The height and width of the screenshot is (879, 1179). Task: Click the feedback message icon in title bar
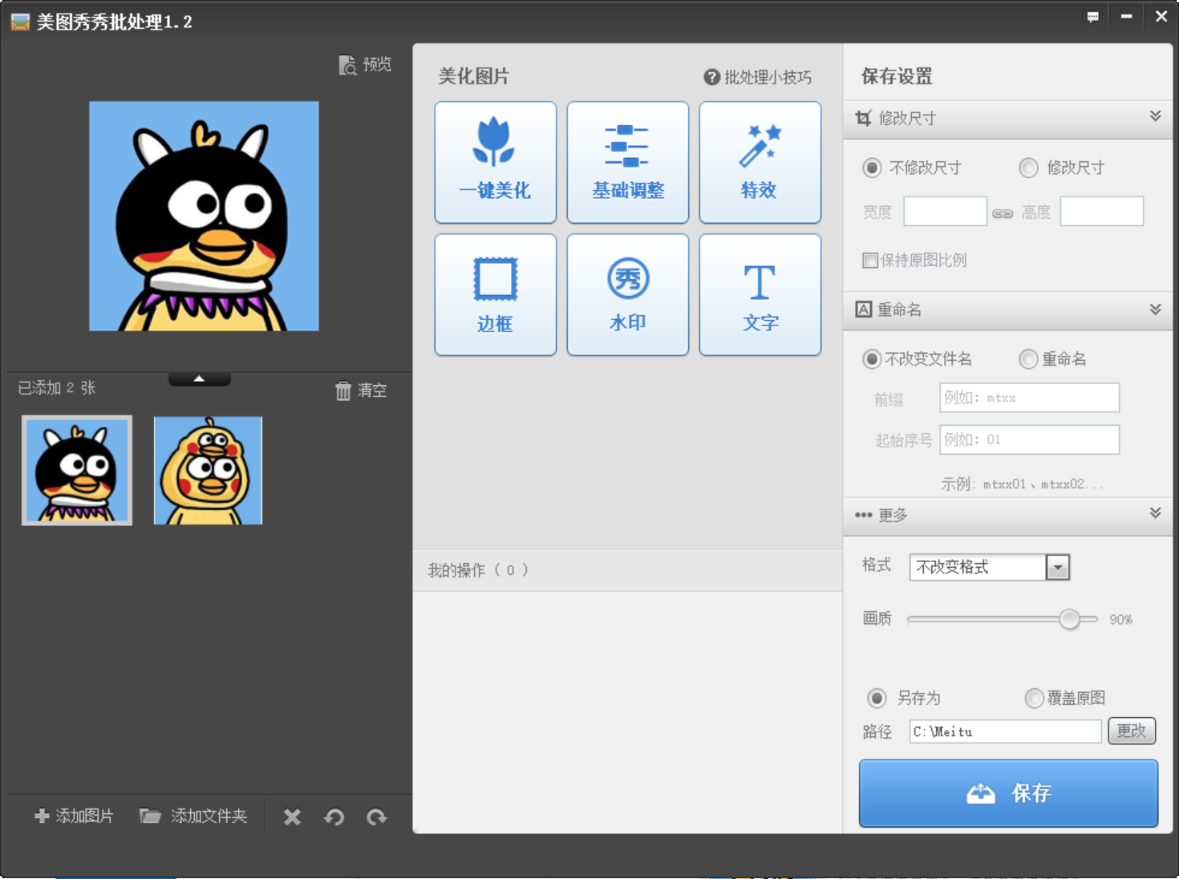[x=1092, y=17]
